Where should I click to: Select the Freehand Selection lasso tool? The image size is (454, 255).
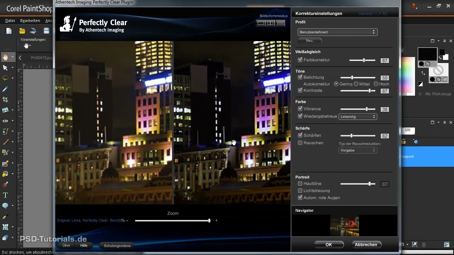tap(5, 78)
